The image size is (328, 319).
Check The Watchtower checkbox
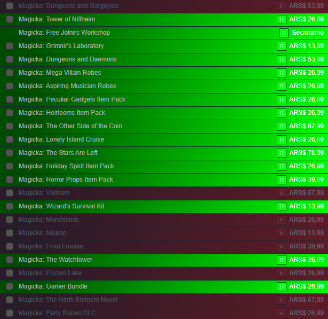[x=10, y=260]
